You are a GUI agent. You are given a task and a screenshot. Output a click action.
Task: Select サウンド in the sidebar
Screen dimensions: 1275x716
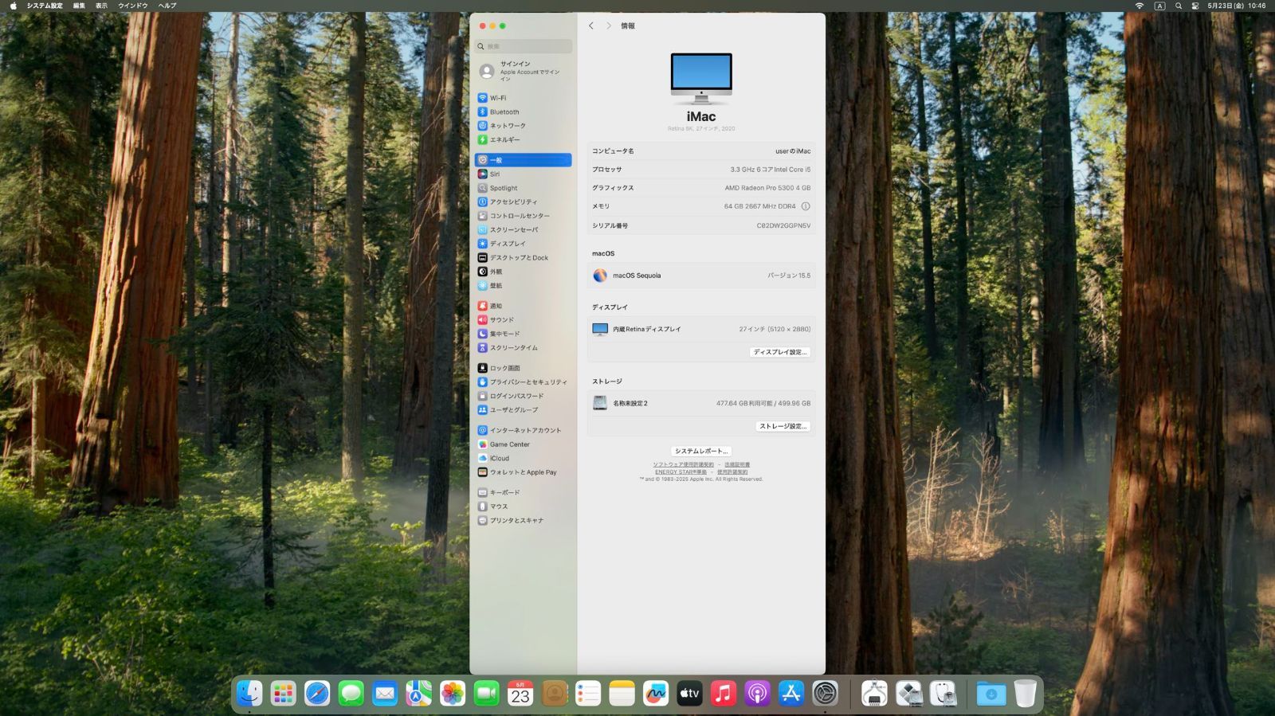pos(523,320)
